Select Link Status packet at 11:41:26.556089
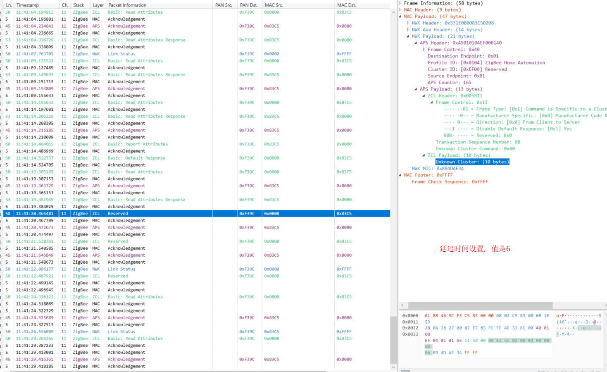The width and height of the screenshot is (607, 372). (x=197, y=331)
